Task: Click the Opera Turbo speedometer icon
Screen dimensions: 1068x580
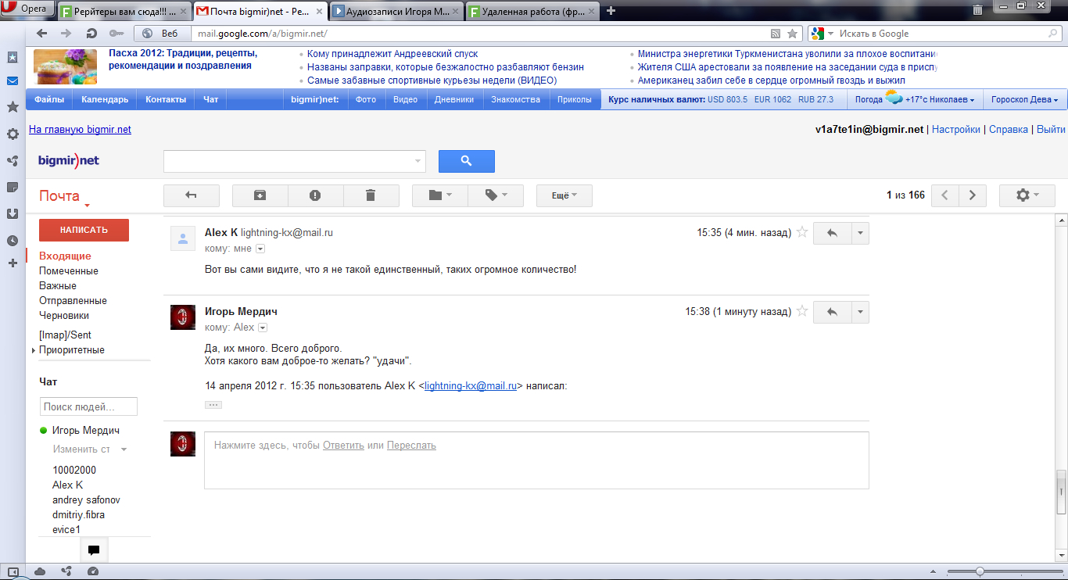Action: pos(93,571)
